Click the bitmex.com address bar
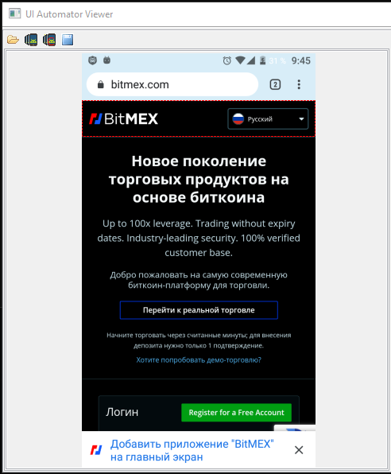391x474 pixels. click(x=172, y=84)
